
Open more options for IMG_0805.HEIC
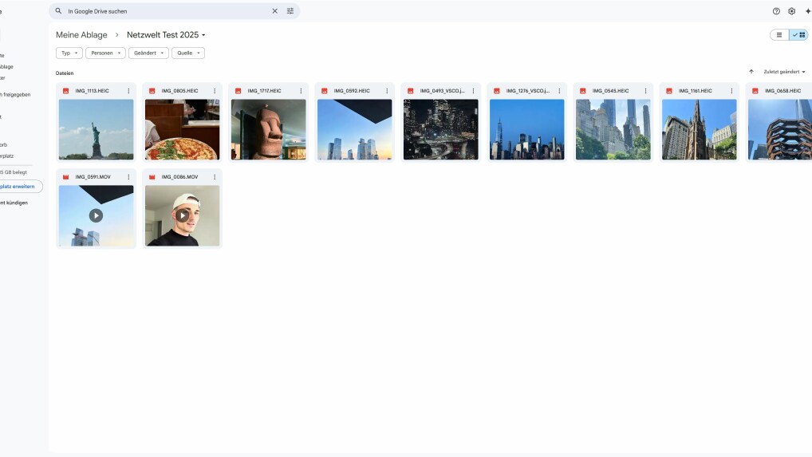pyautogui.click(x=215, y=91)
